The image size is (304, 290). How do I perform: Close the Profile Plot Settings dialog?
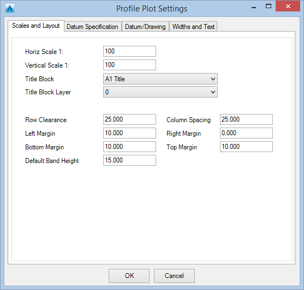(288, 6)
